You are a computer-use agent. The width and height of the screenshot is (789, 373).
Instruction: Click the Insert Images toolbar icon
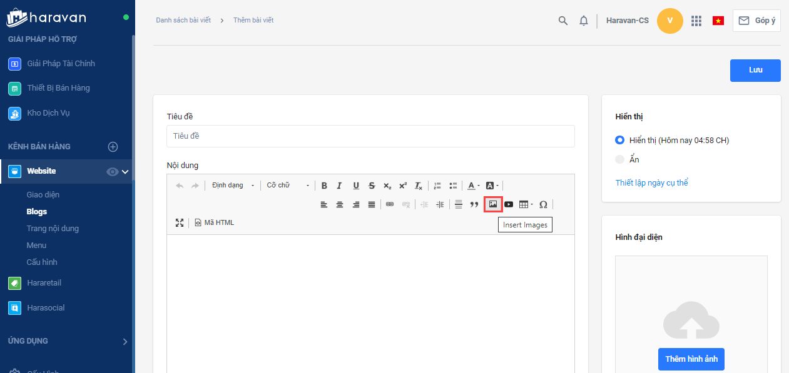pos(493,204)
